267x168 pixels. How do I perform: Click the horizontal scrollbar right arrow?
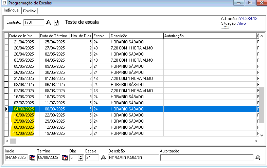[x=256, y=141]
